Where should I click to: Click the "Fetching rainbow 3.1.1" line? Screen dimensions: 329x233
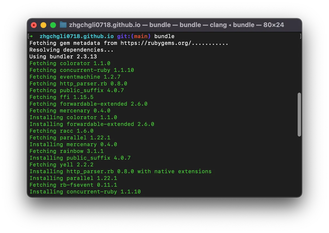(66, 151)
